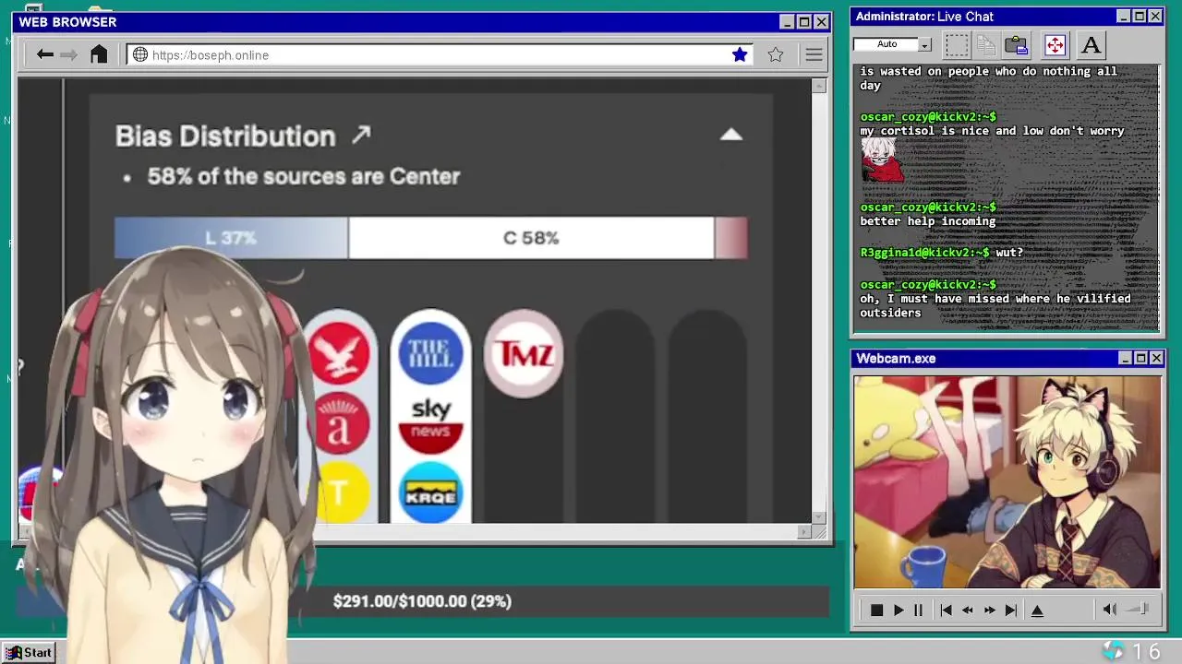This screenshot has width=1182, height=664.
Task: Play the Webcam.exe video
Action: click(899, 610)
